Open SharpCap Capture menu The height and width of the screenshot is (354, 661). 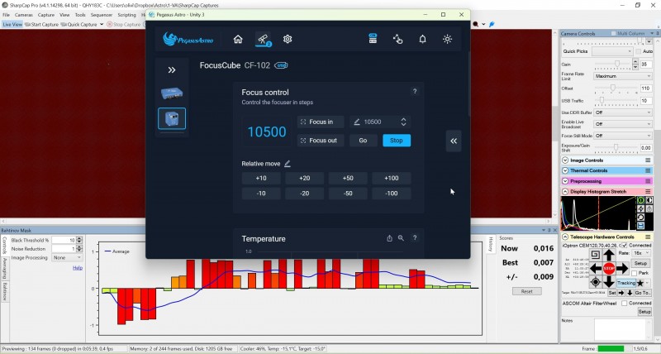coord(46,15)
